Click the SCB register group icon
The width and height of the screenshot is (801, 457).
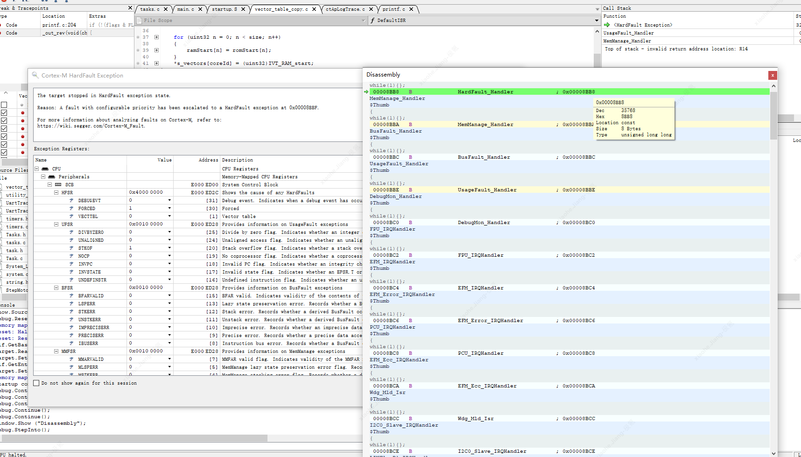tap(58, 185)
